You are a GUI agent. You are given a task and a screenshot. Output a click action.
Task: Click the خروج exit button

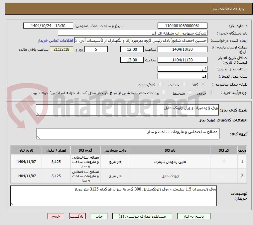(x=56, y=216)
